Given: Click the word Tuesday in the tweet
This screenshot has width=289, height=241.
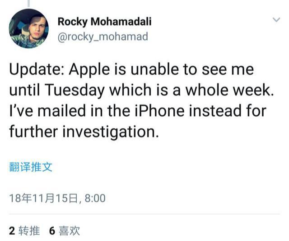Looking at the screenshot, I should click(75, 91).
